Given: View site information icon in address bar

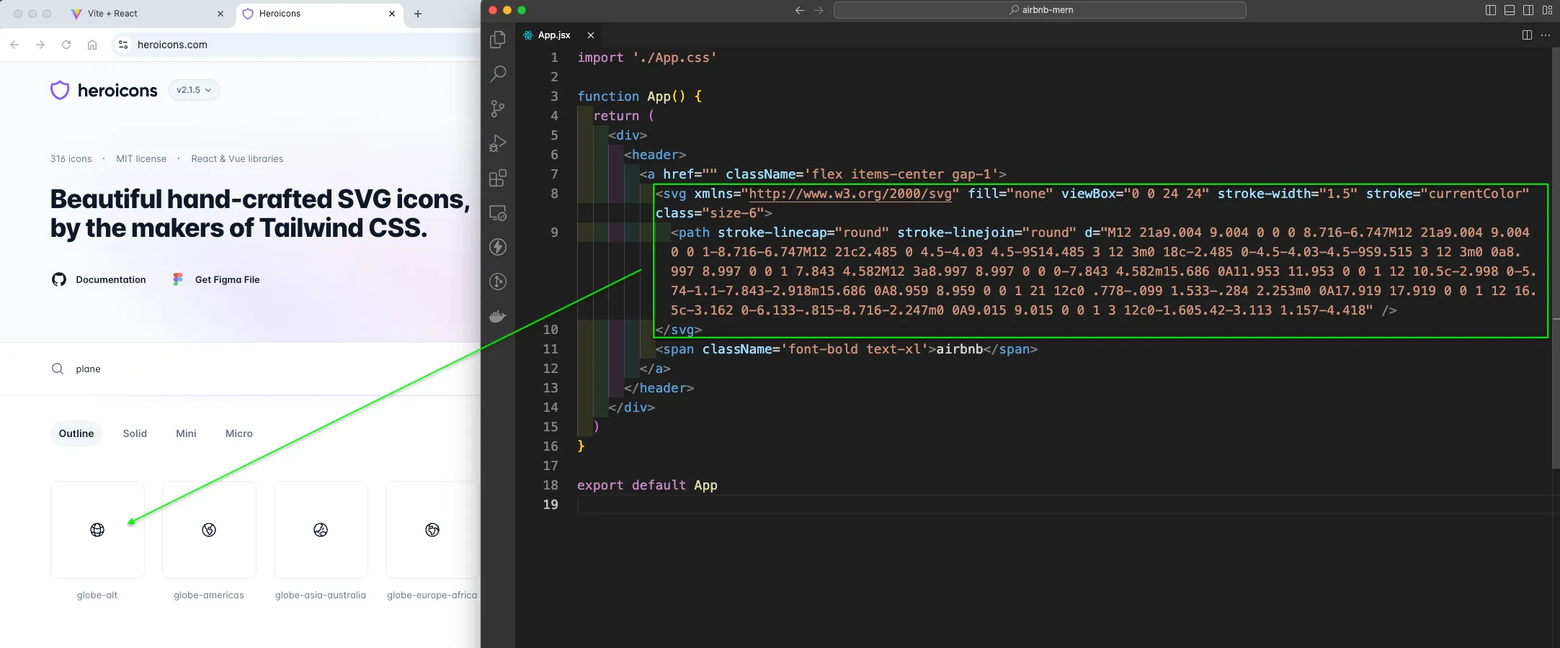Looking at the screenshot, I should click(123, 45).
